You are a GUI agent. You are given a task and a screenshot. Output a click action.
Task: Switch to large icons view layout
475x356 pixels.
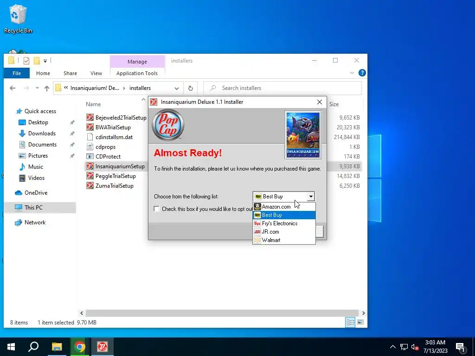(x=360, y=323)
